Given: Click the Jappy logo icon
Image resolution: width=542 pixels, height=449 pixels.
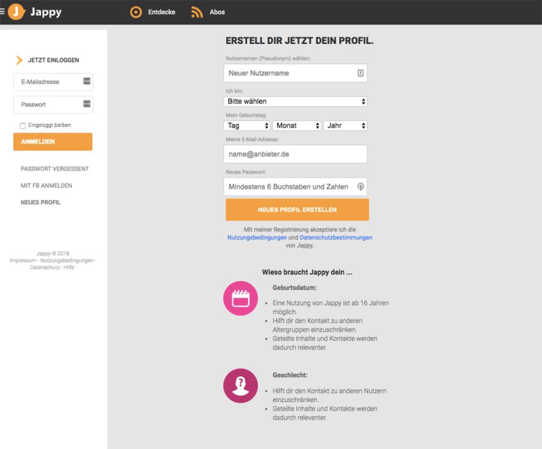Looking at the screenshot, I should click(x=16, y=12).
